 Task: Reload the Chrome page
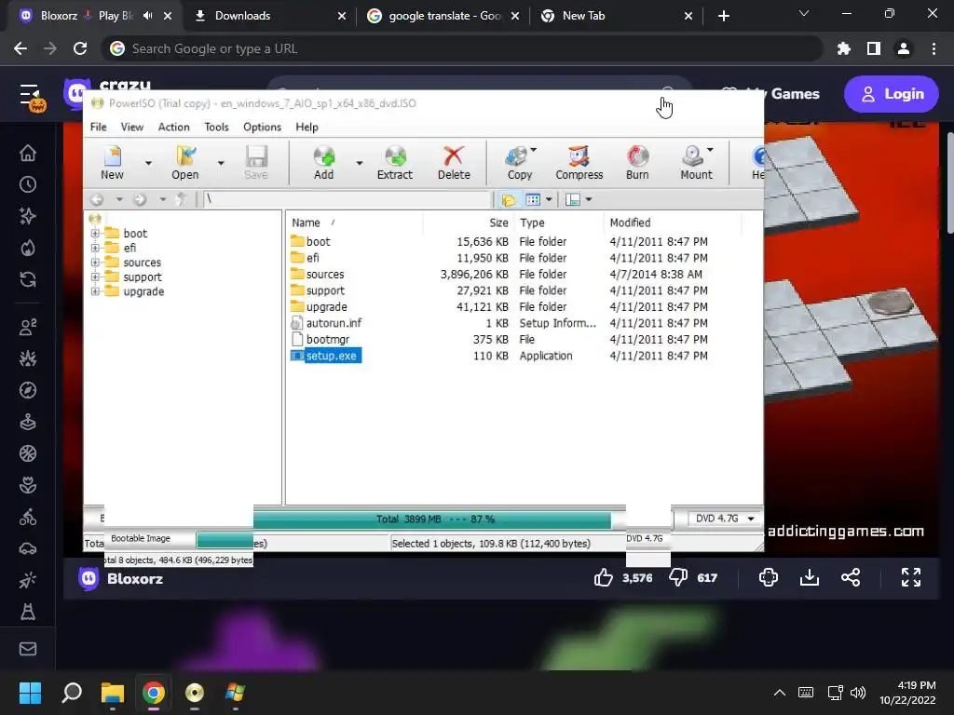coord(80,48)
